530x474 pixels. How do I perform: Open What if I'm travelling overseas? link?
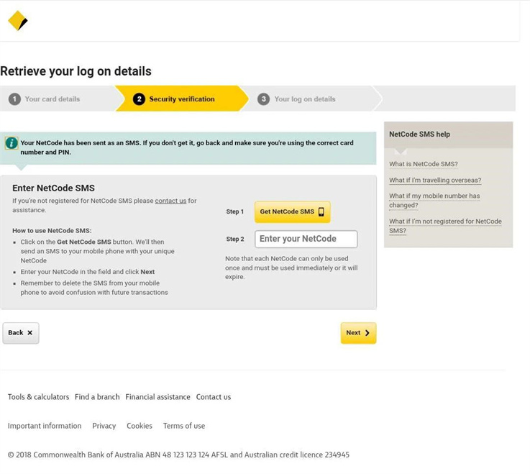[435, 181]
